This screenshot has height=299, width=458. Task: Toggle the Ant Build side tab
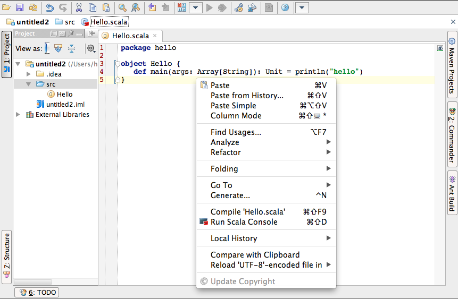[452, 193]
